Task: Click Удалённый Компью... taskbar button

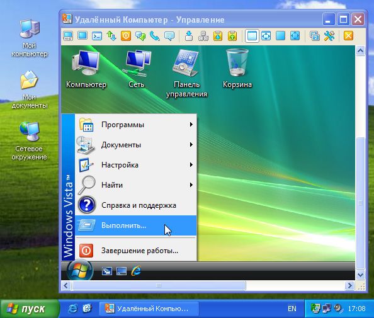Action: pyautogui.click(x=149, y=309)
